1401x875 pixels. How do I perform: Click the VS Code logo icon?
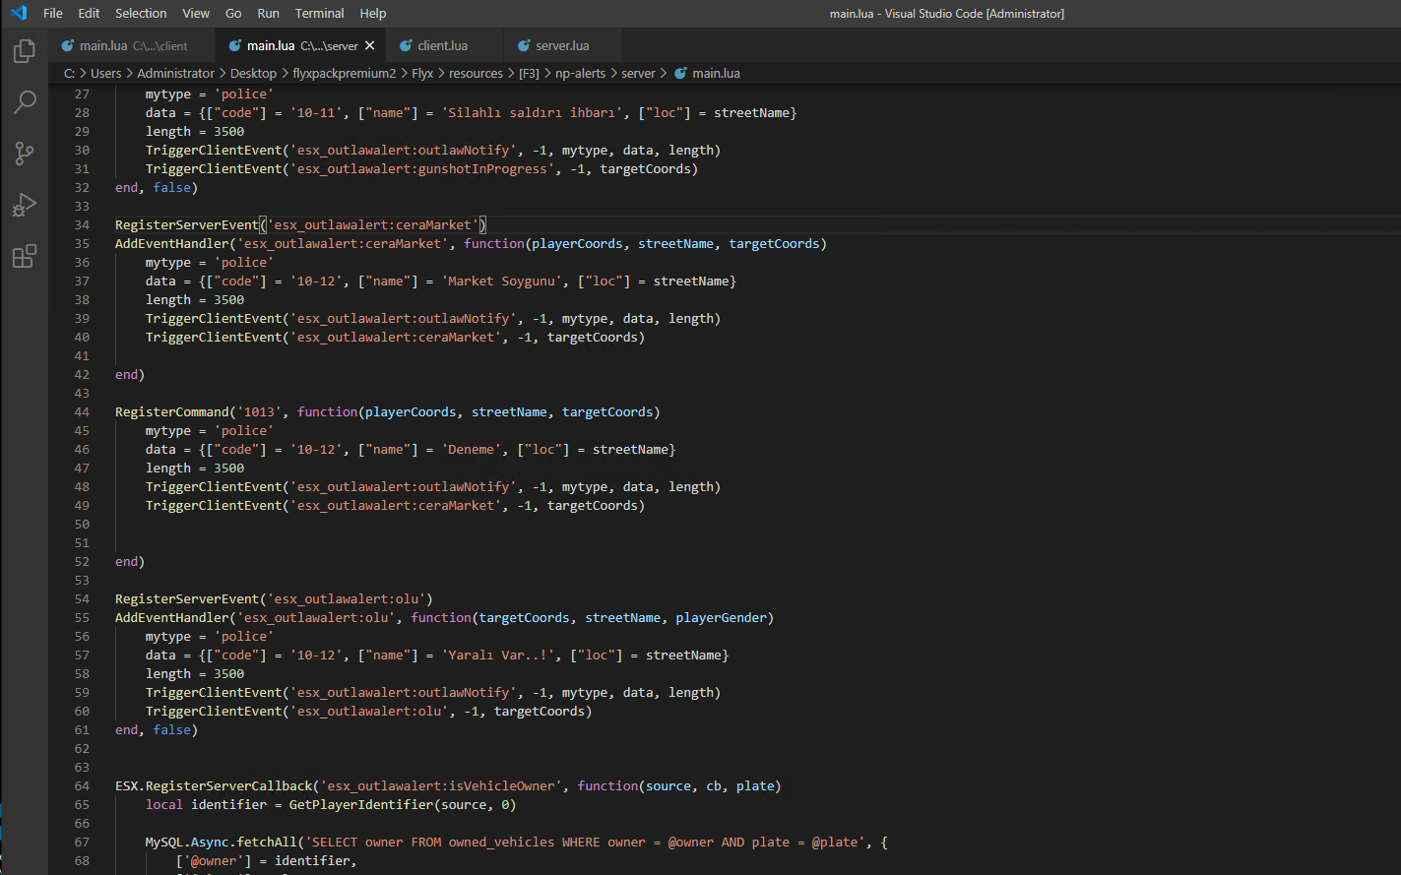(18, 13)
